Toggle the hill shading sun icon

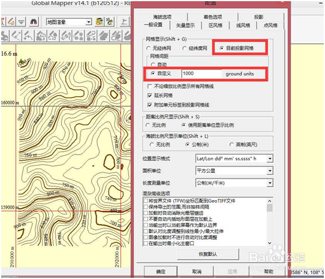[99, 22]
